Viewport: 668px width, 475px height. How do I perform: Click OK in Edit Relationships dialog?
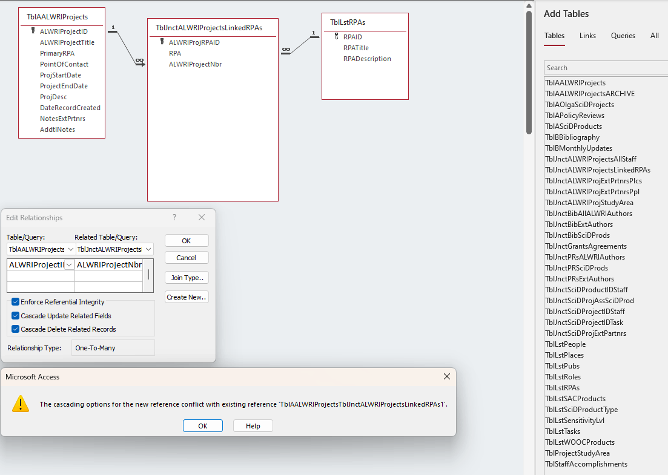187,240
